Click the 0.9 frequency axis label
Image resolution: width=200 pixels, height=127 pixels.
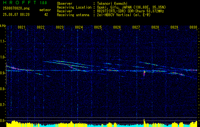(x=3, y=73)
